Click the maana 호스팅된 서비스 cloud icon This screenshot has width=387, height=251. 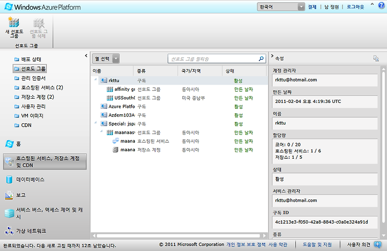click(116, 141)
